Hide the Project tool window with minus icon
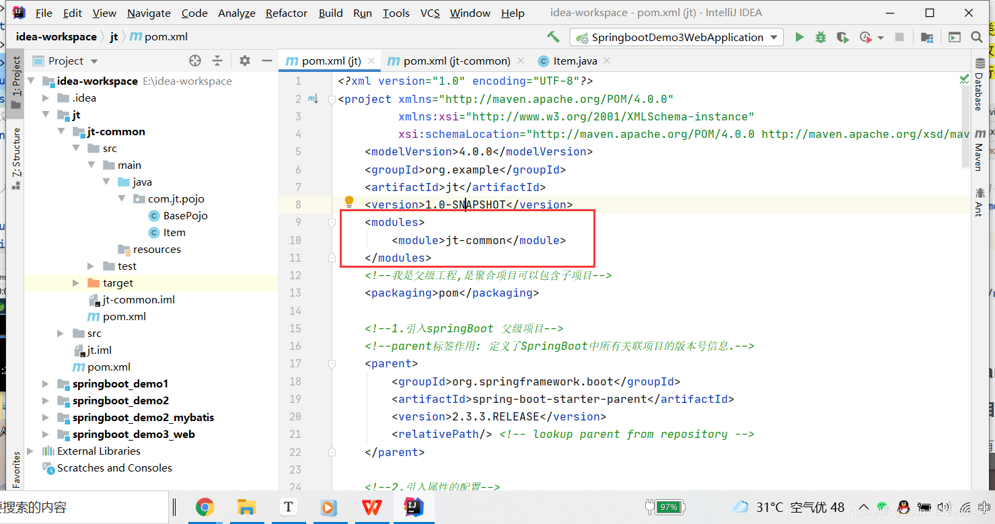This screenshot has width=995, height=524. click(266, 61)
